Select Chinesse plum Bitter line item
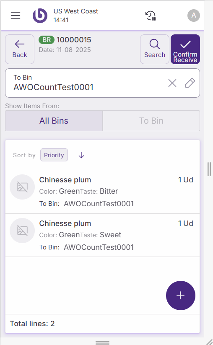The image size is (213, 345). pyautogui.click(x=103, y=192)
